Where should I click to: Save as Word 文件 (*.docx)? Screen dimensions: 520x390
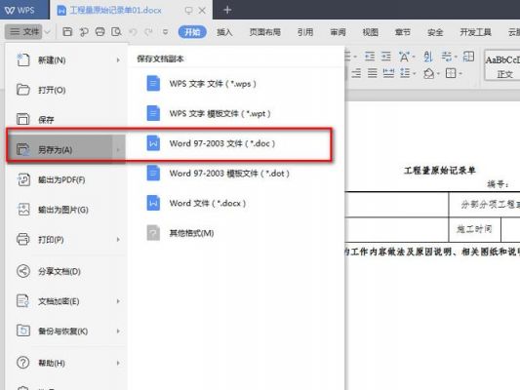(235, 203)
